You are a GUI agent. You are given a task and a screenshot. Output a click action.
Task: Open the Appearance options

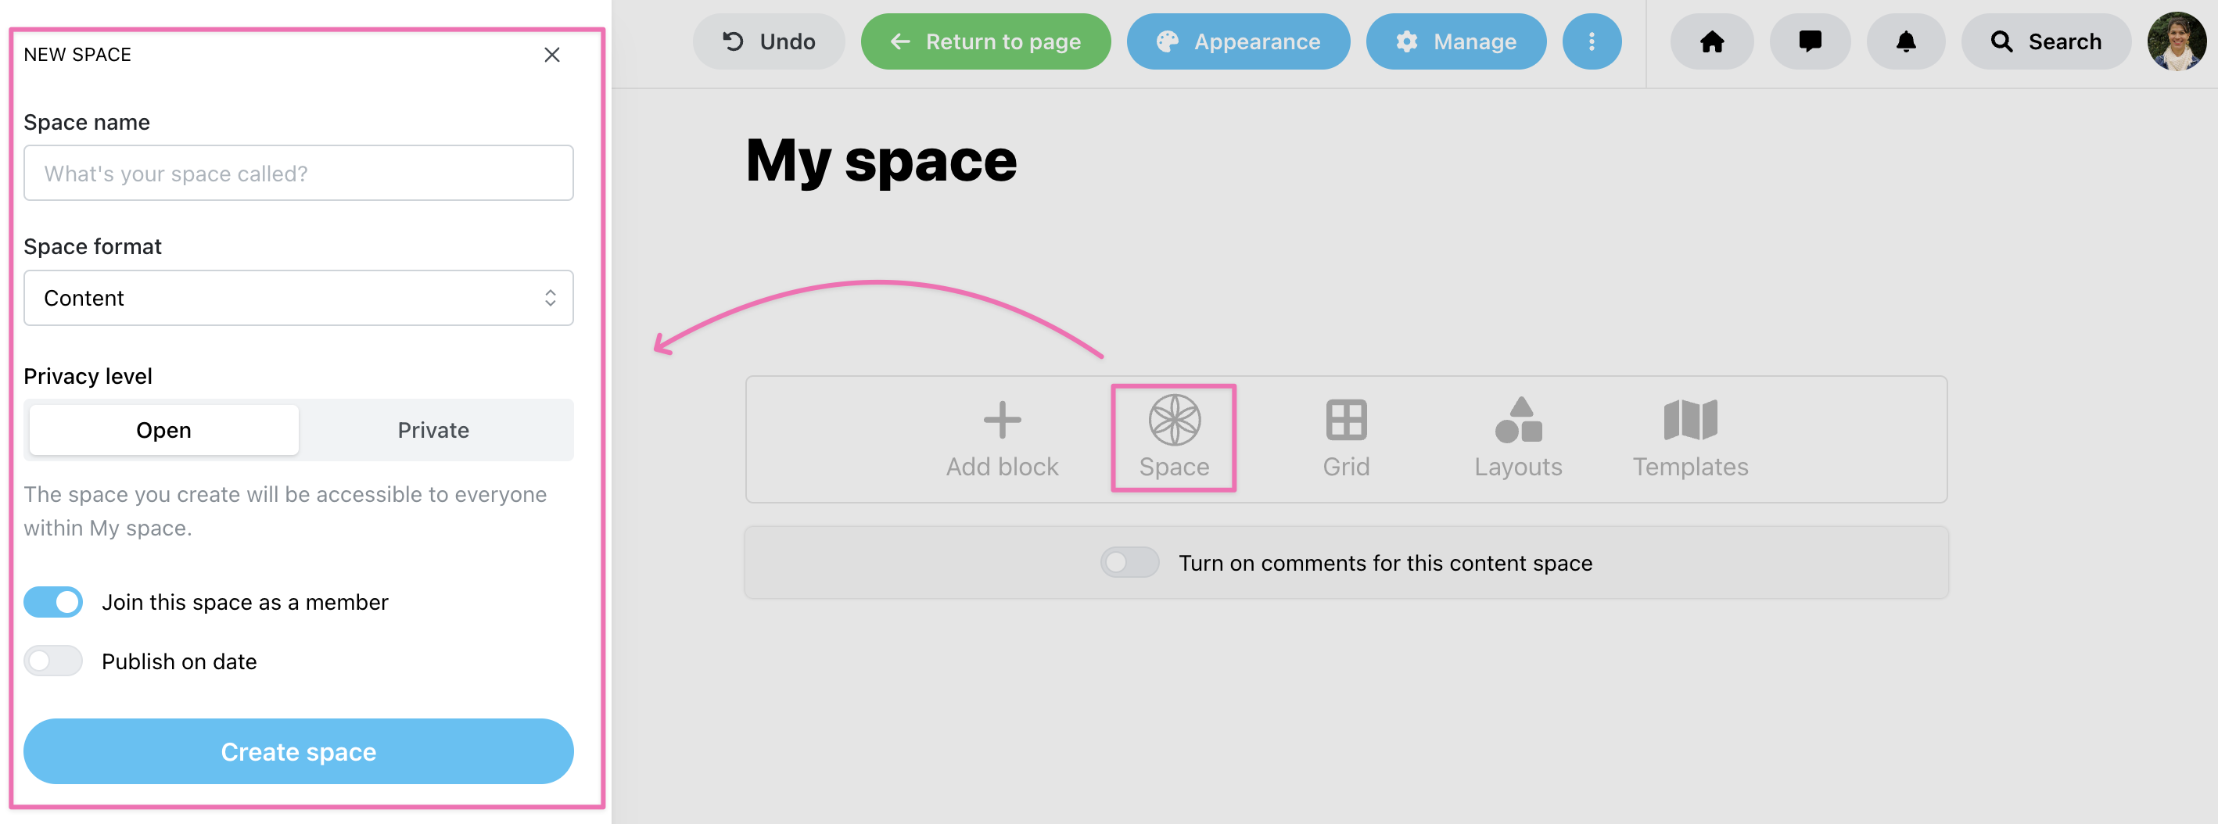[1238, 41]
